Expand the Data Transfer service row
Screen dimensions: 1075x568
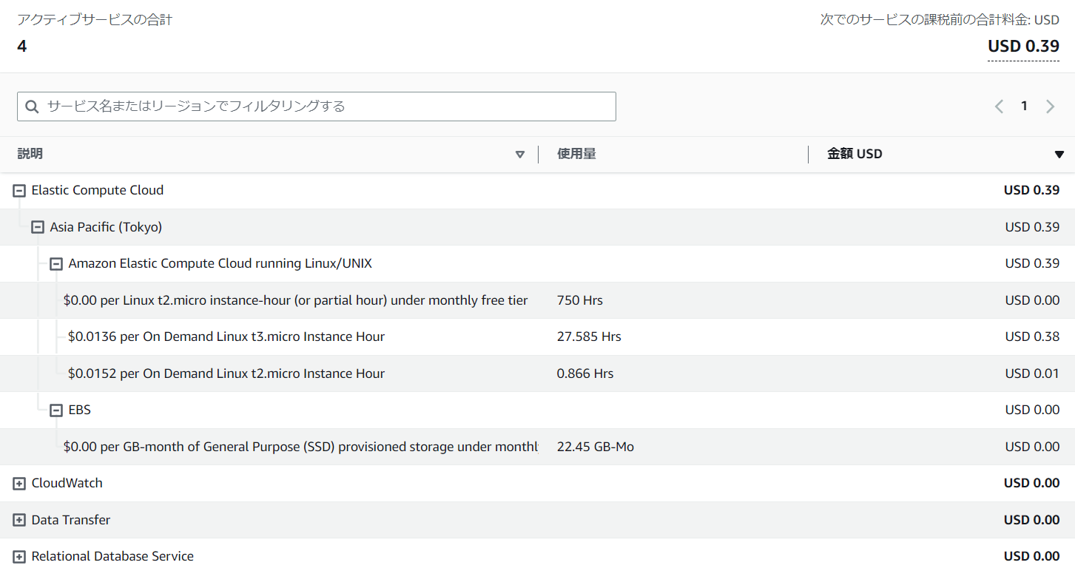click(x=19, y=520)
